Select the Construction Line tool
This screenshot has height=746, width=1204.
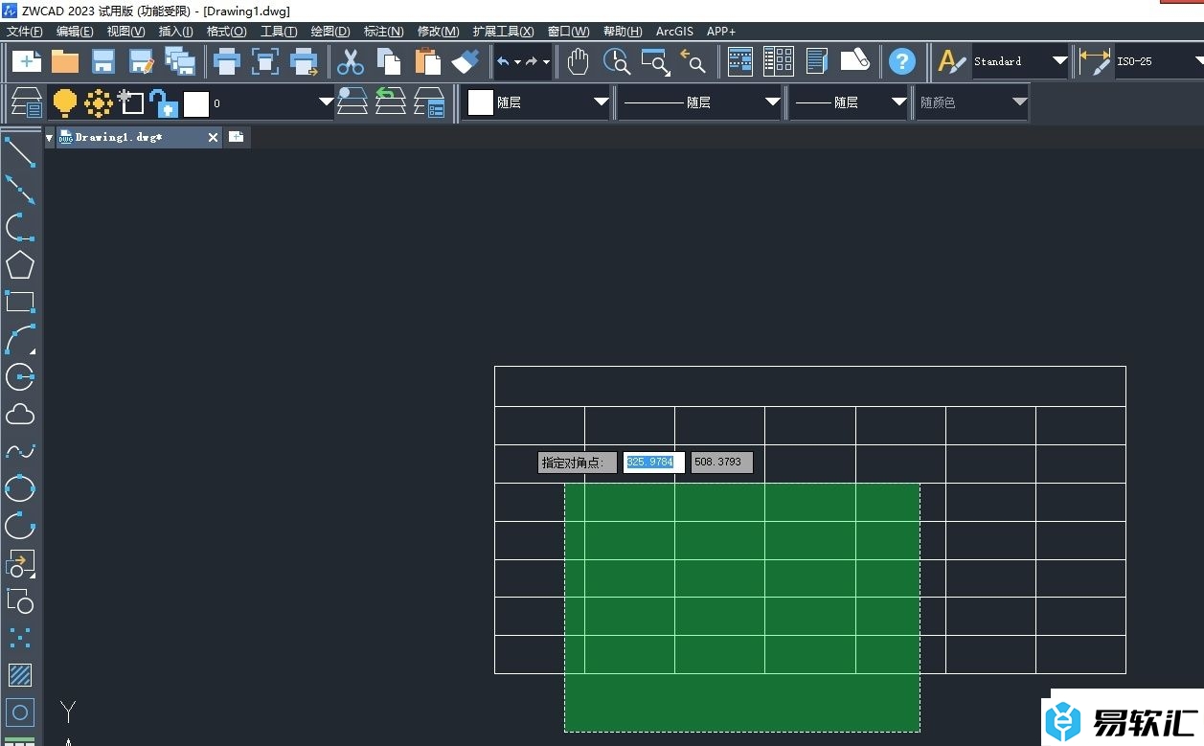click(x=20, y=189)
